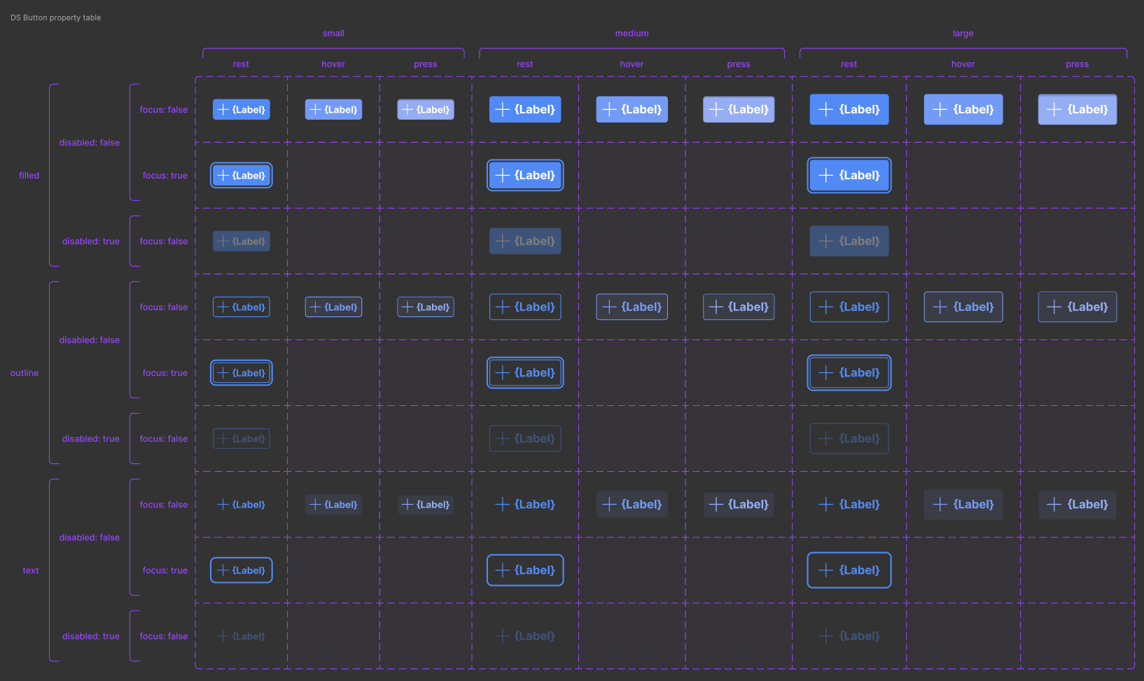This screenshot has height=681, width=1144.
Task: Select the filled small hover button
Action: (333, 110)
